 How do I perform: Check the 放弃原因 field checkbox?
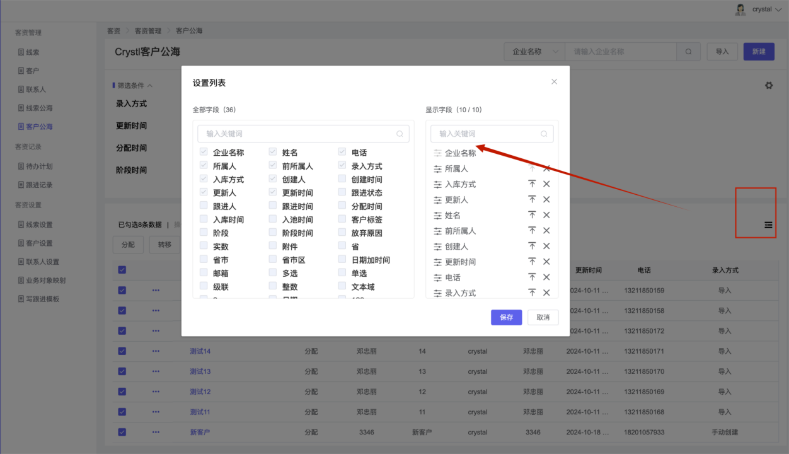point(342,233)
